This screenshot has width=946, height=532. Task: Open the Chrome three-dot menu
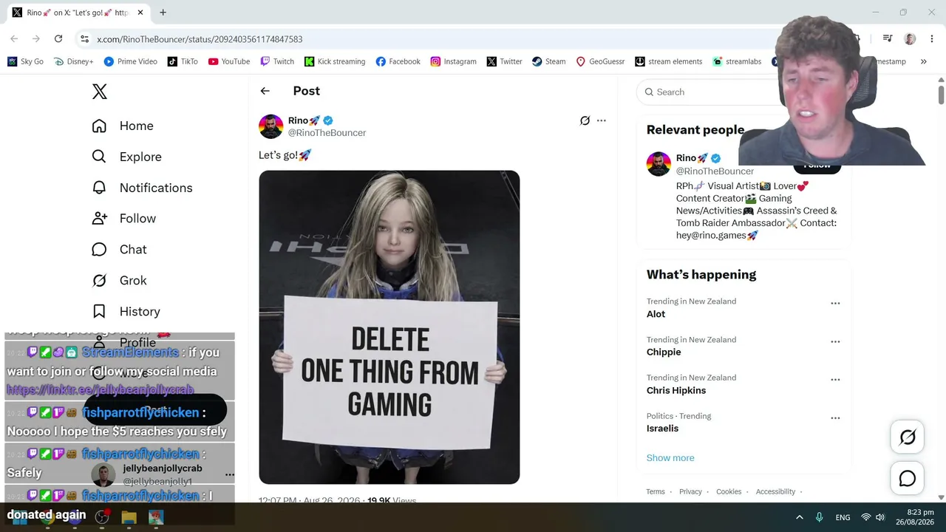point(931,39)
